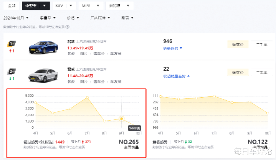
Task: Open 懂车分 link for 君威
Action: click(x=99, y=82)
